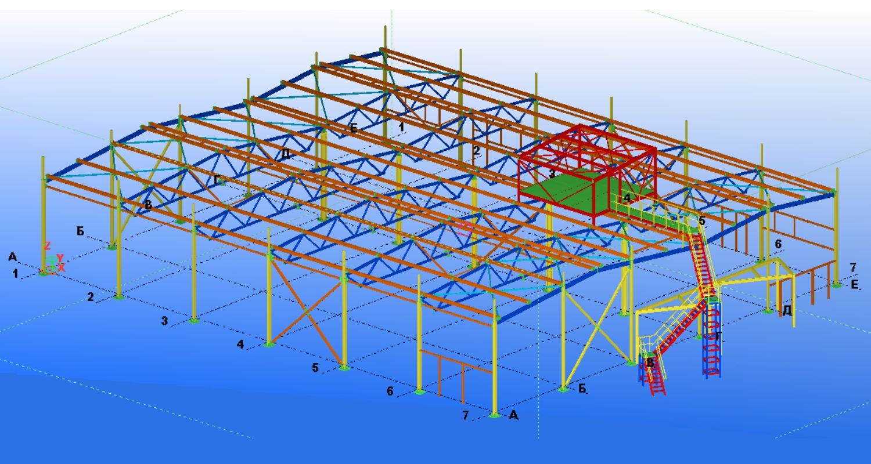Click grid label 6 behind the staircase

point(778,244)
